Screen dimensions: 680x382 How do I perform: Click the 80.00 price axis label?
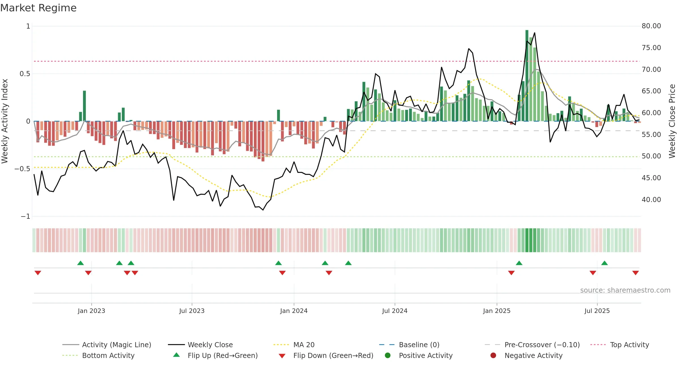[x=651, y=26]
